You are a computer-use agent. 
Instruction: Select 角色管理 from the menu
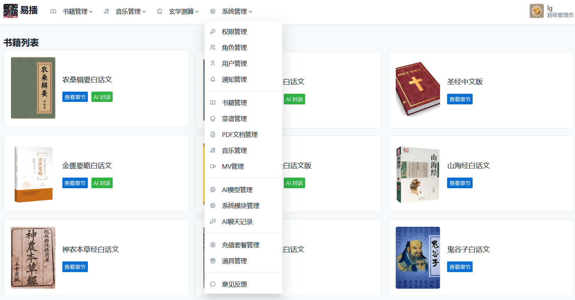tap(234, 47)
